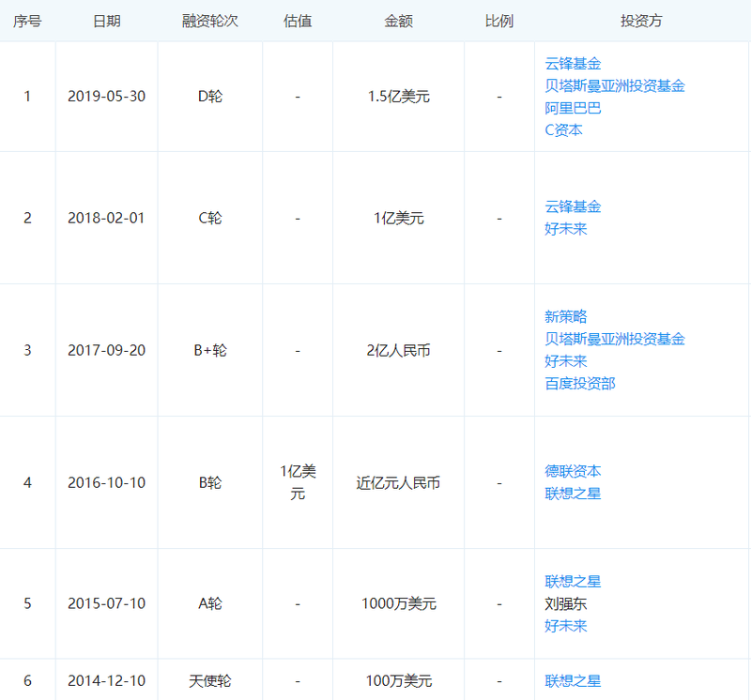Select the 1亿美元 valuation in B轮 row
751x700 pixels.
pyautogui.click(x=298, y=482)
